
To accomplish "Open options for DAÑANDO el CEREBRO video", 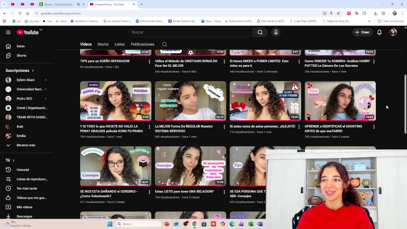I will (149, 192).
